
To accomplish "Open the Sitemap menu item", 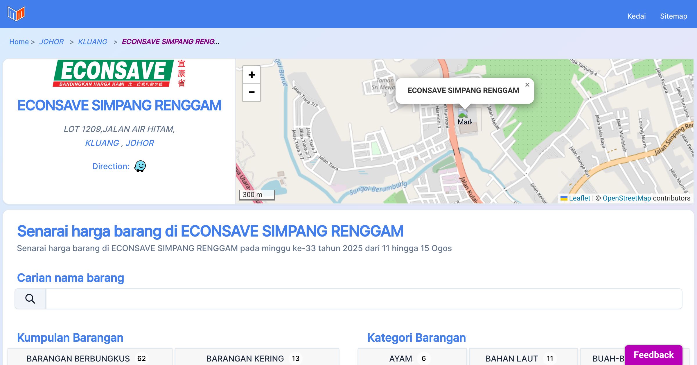I will coord(673,16).
